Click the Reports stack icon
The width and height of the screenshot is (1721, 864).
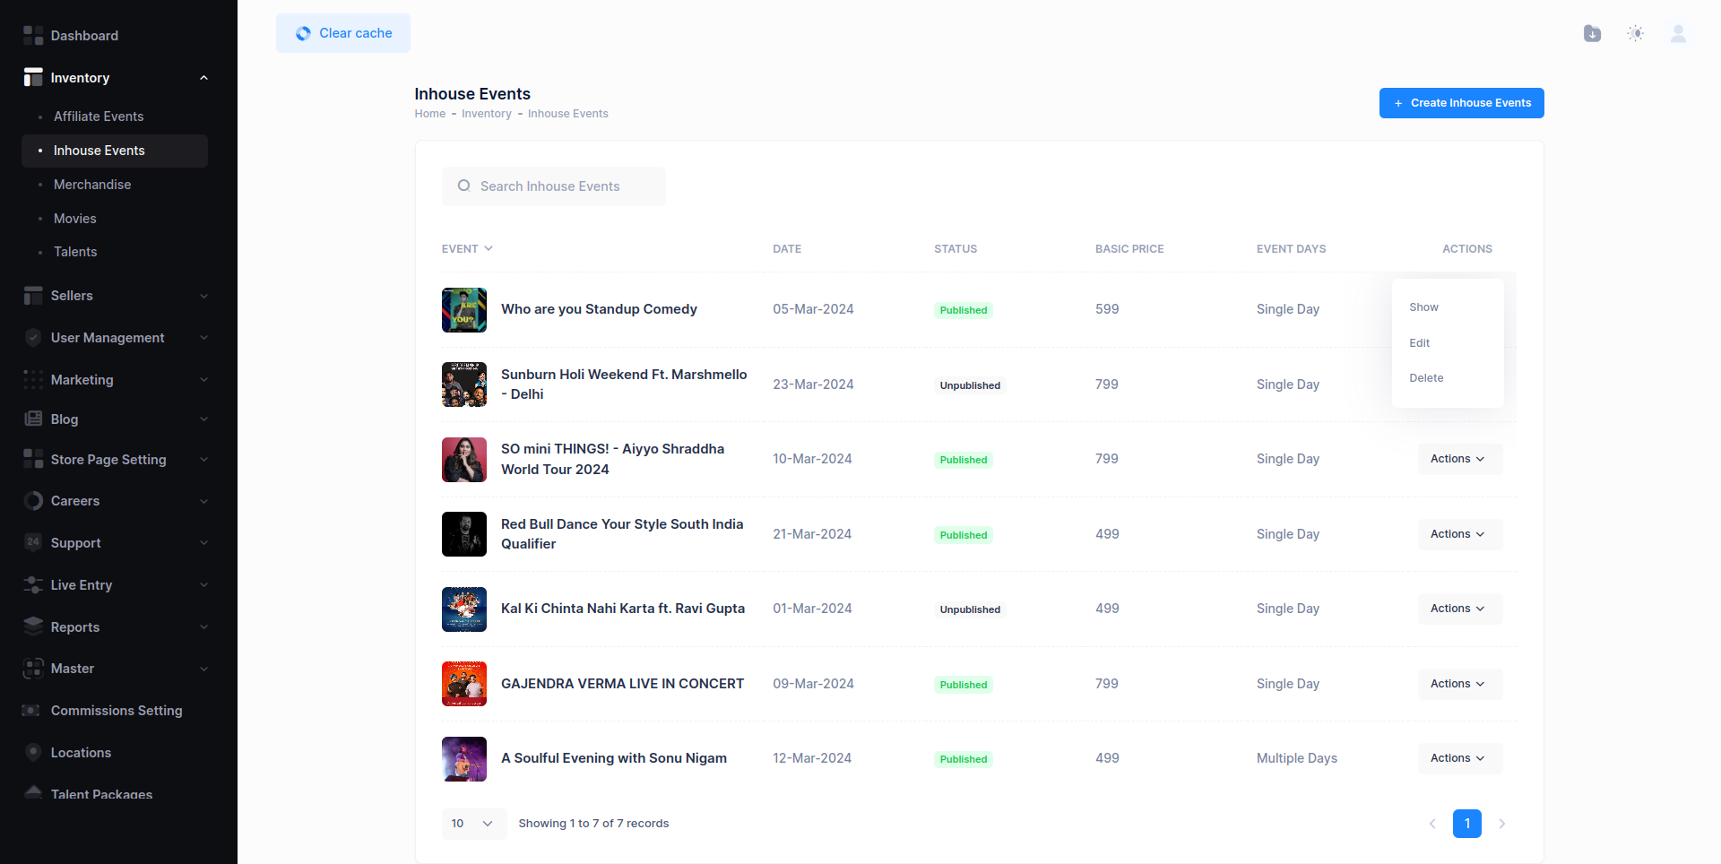point(33,627)
